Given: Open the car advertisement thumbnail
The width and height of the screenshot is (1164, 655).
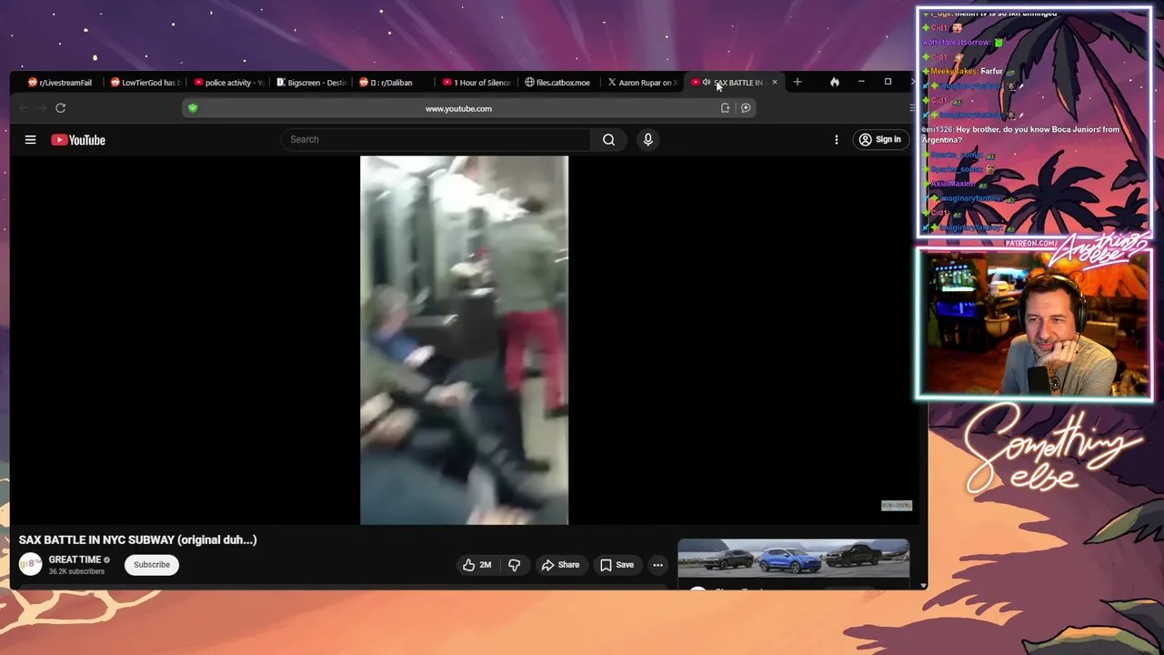Looking at the screenshot, I should pyautogui.click(x=793, y=559).
